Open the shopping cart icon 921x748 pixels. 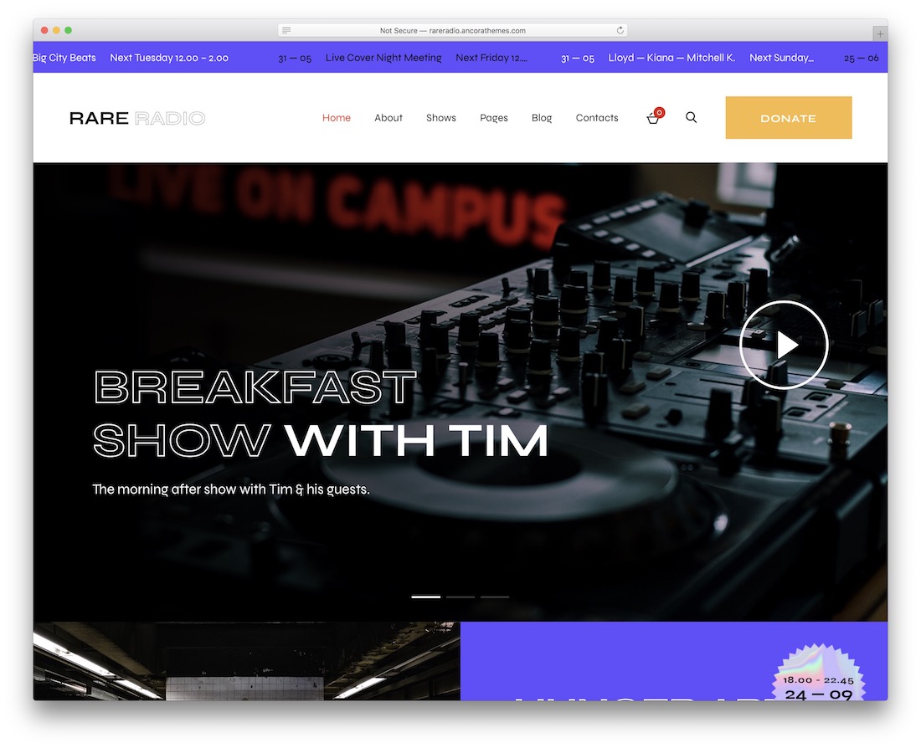pyautogui.click(x=655, y=116)
